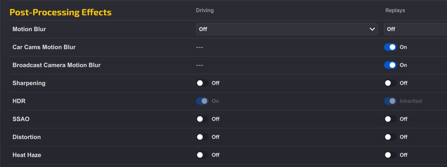Screen dimensions: 447x167
Task: Click the Replays column header
Action: coord(395,10)
